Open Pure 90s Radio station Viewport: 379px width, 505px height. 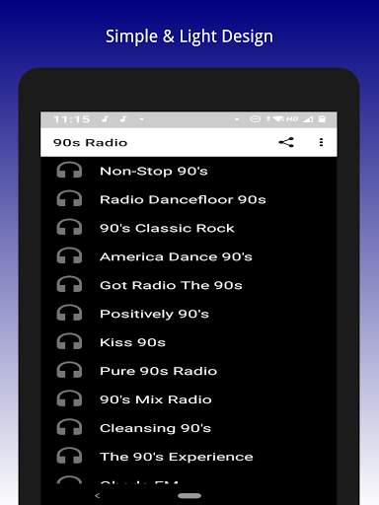tap(189, 371)
